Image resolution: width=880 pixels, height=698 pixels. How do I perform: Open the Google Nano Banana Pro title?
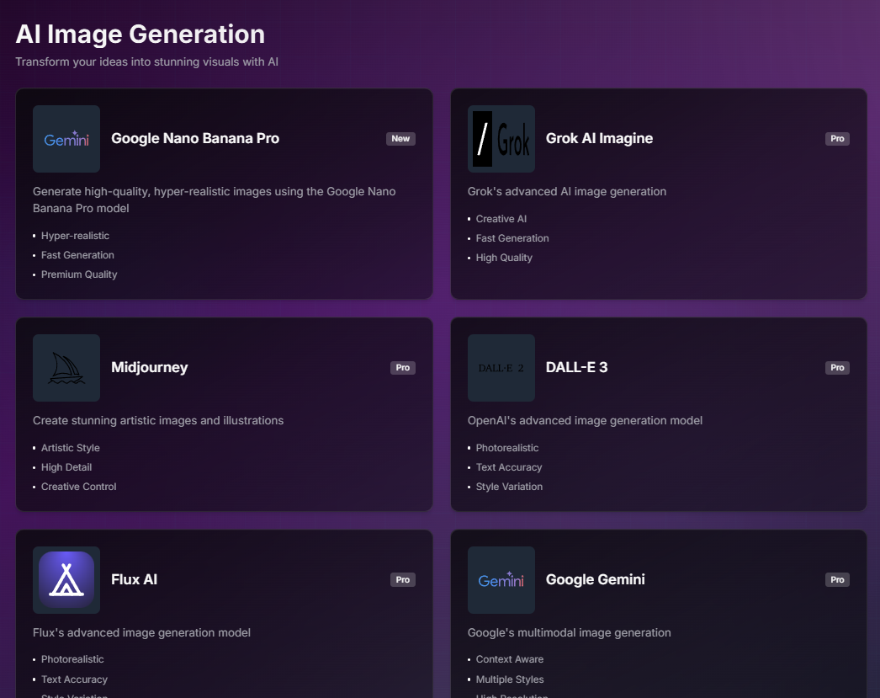click(x=195, y=139)
